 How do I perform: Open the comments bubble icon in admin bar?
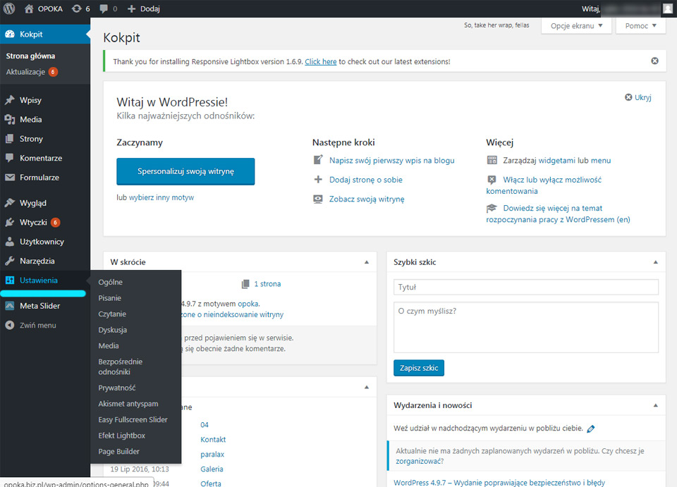(x=104, y=8)
